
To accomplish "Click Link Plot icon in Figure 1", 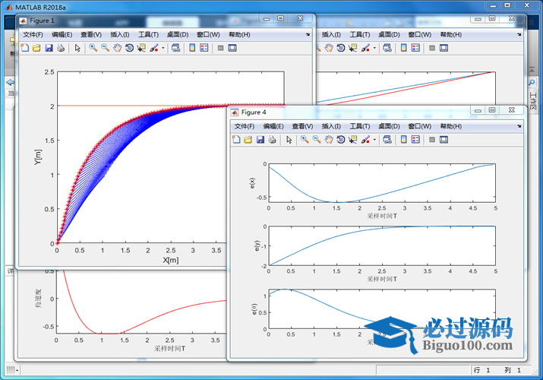I will point(176,48).
